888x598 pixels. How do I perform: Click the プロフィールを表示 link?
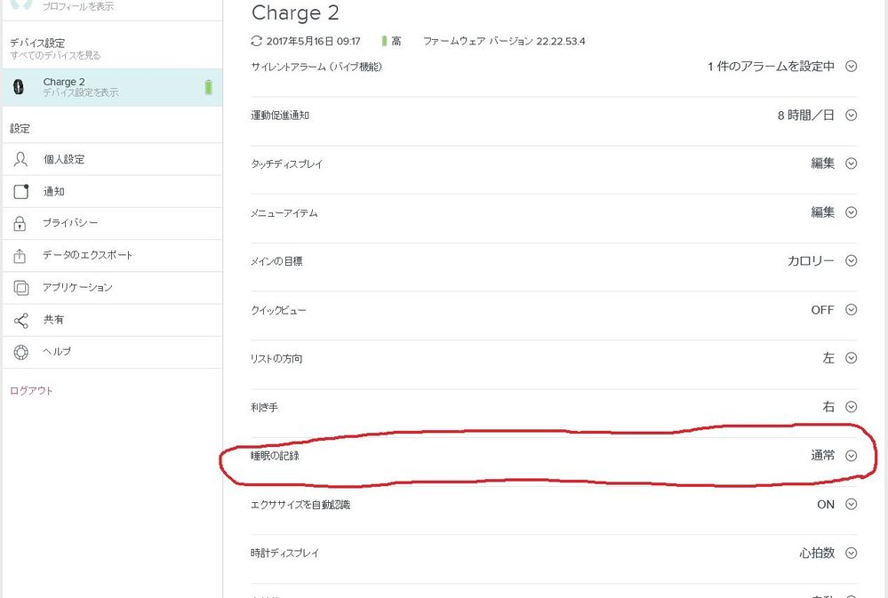tap(78, 6)
